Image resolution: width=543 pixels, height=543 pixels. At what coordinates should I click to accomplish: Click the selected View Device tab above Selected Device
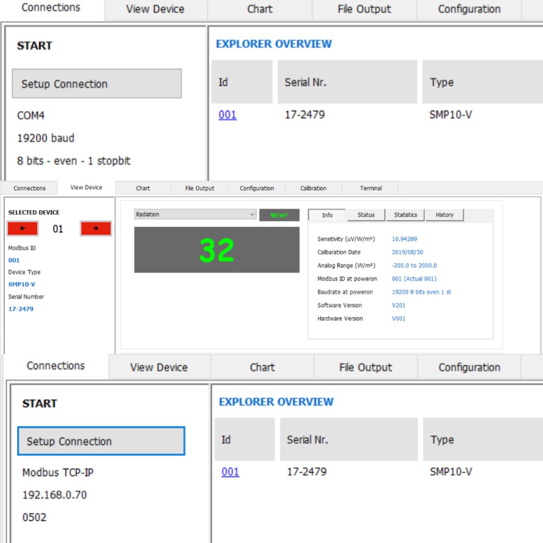[x=86, y=187]
